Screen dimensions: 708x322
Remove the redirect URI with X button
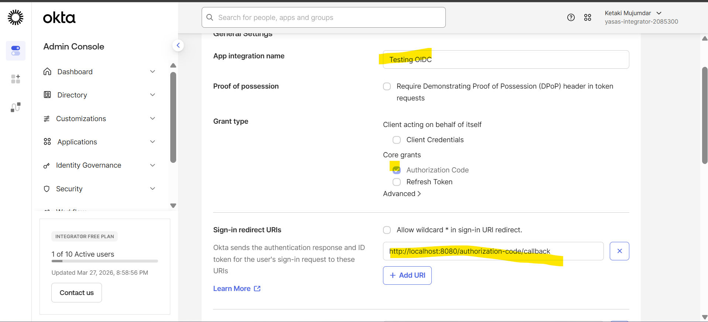click(619, 251)
